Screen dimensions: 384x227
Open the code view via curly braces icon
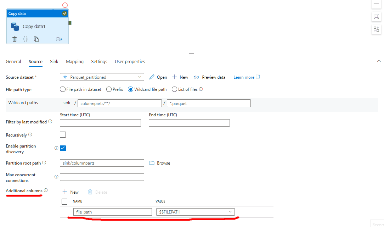click(x=25, y=39)
